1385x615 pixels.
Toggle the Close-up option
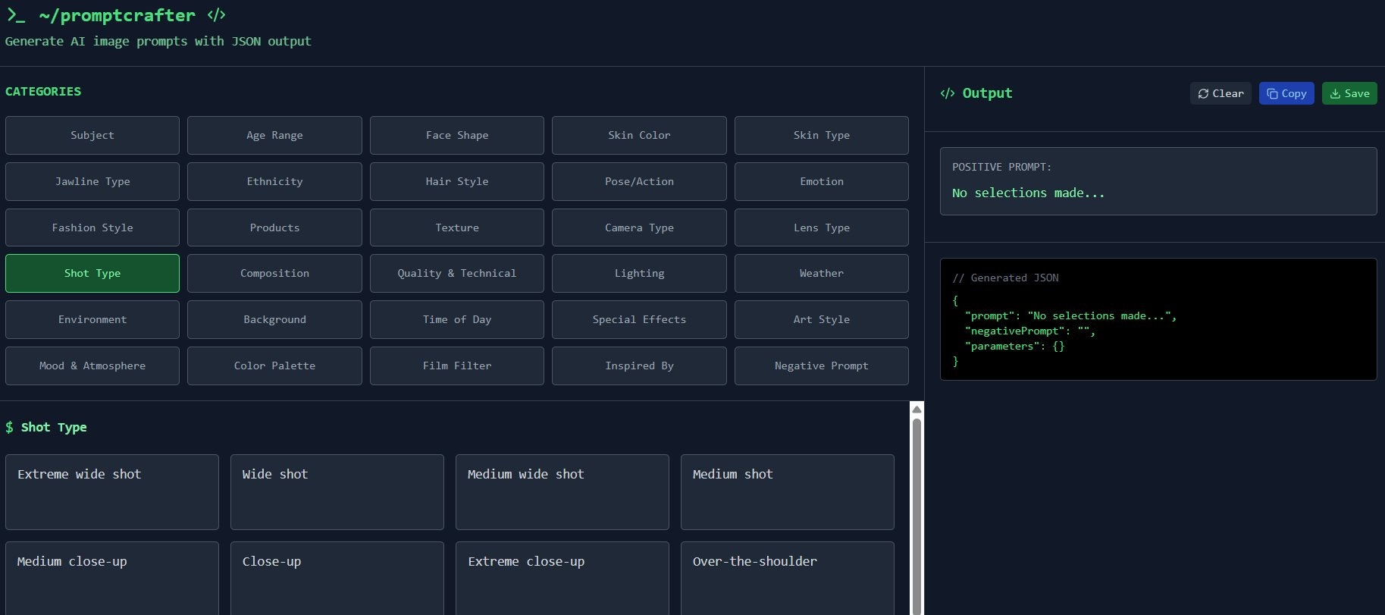tap(337, 579)
